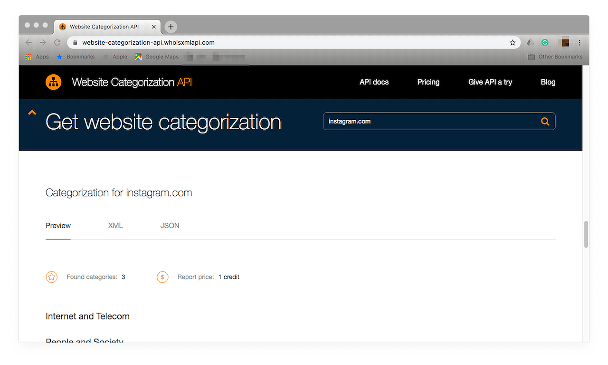Click the Categorization for instagram.com heading

[x=119, y=193]
